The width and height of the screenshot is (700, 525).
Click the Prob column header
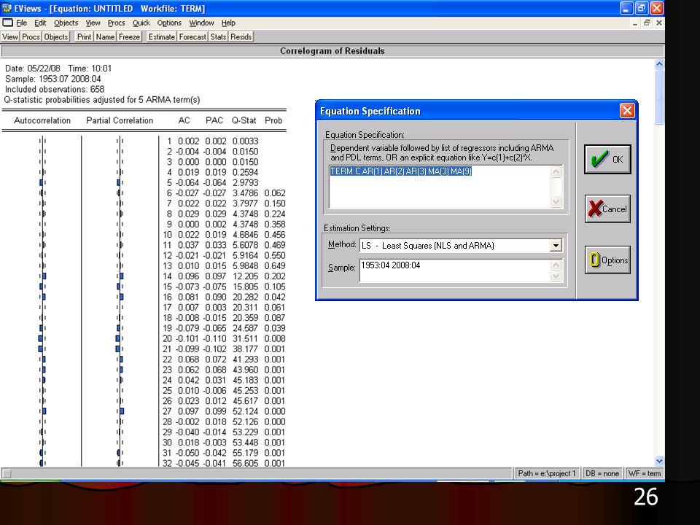[273, 120]
